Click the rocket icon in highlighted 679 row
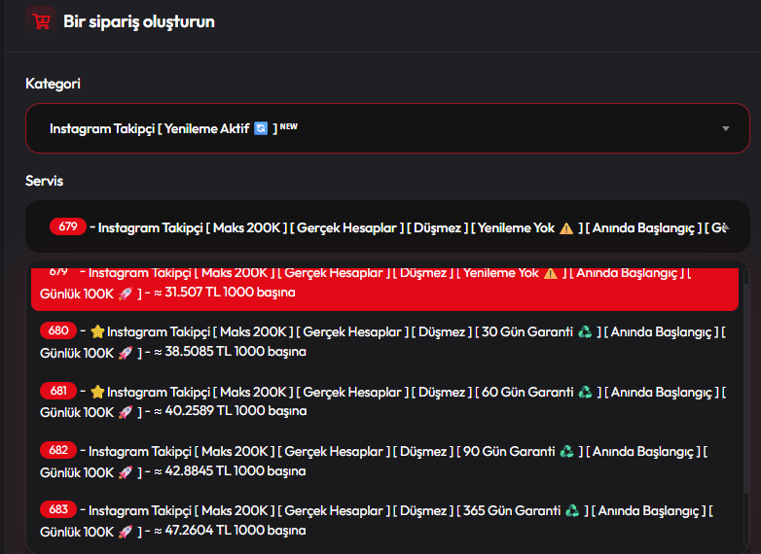The image size is (761, 554). (126, 294)
